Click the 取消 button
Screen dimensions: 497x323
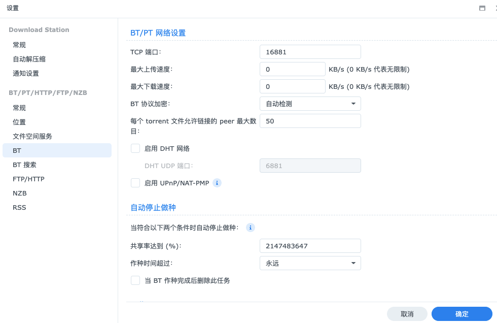[x=407, y=314]
